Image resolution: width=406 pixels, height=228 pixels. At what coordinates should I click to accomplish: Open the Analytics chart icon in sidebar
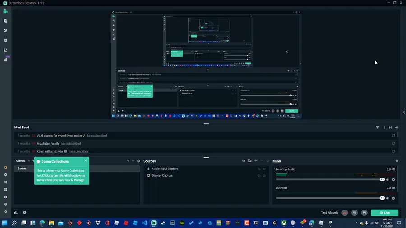(x=5, y=50)
